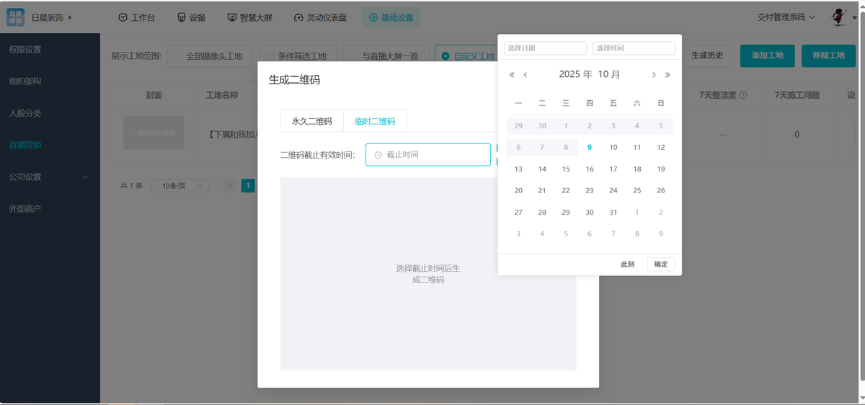Expand the 公司设置 sidebar menu
The image size is (865, 405).
50,177
